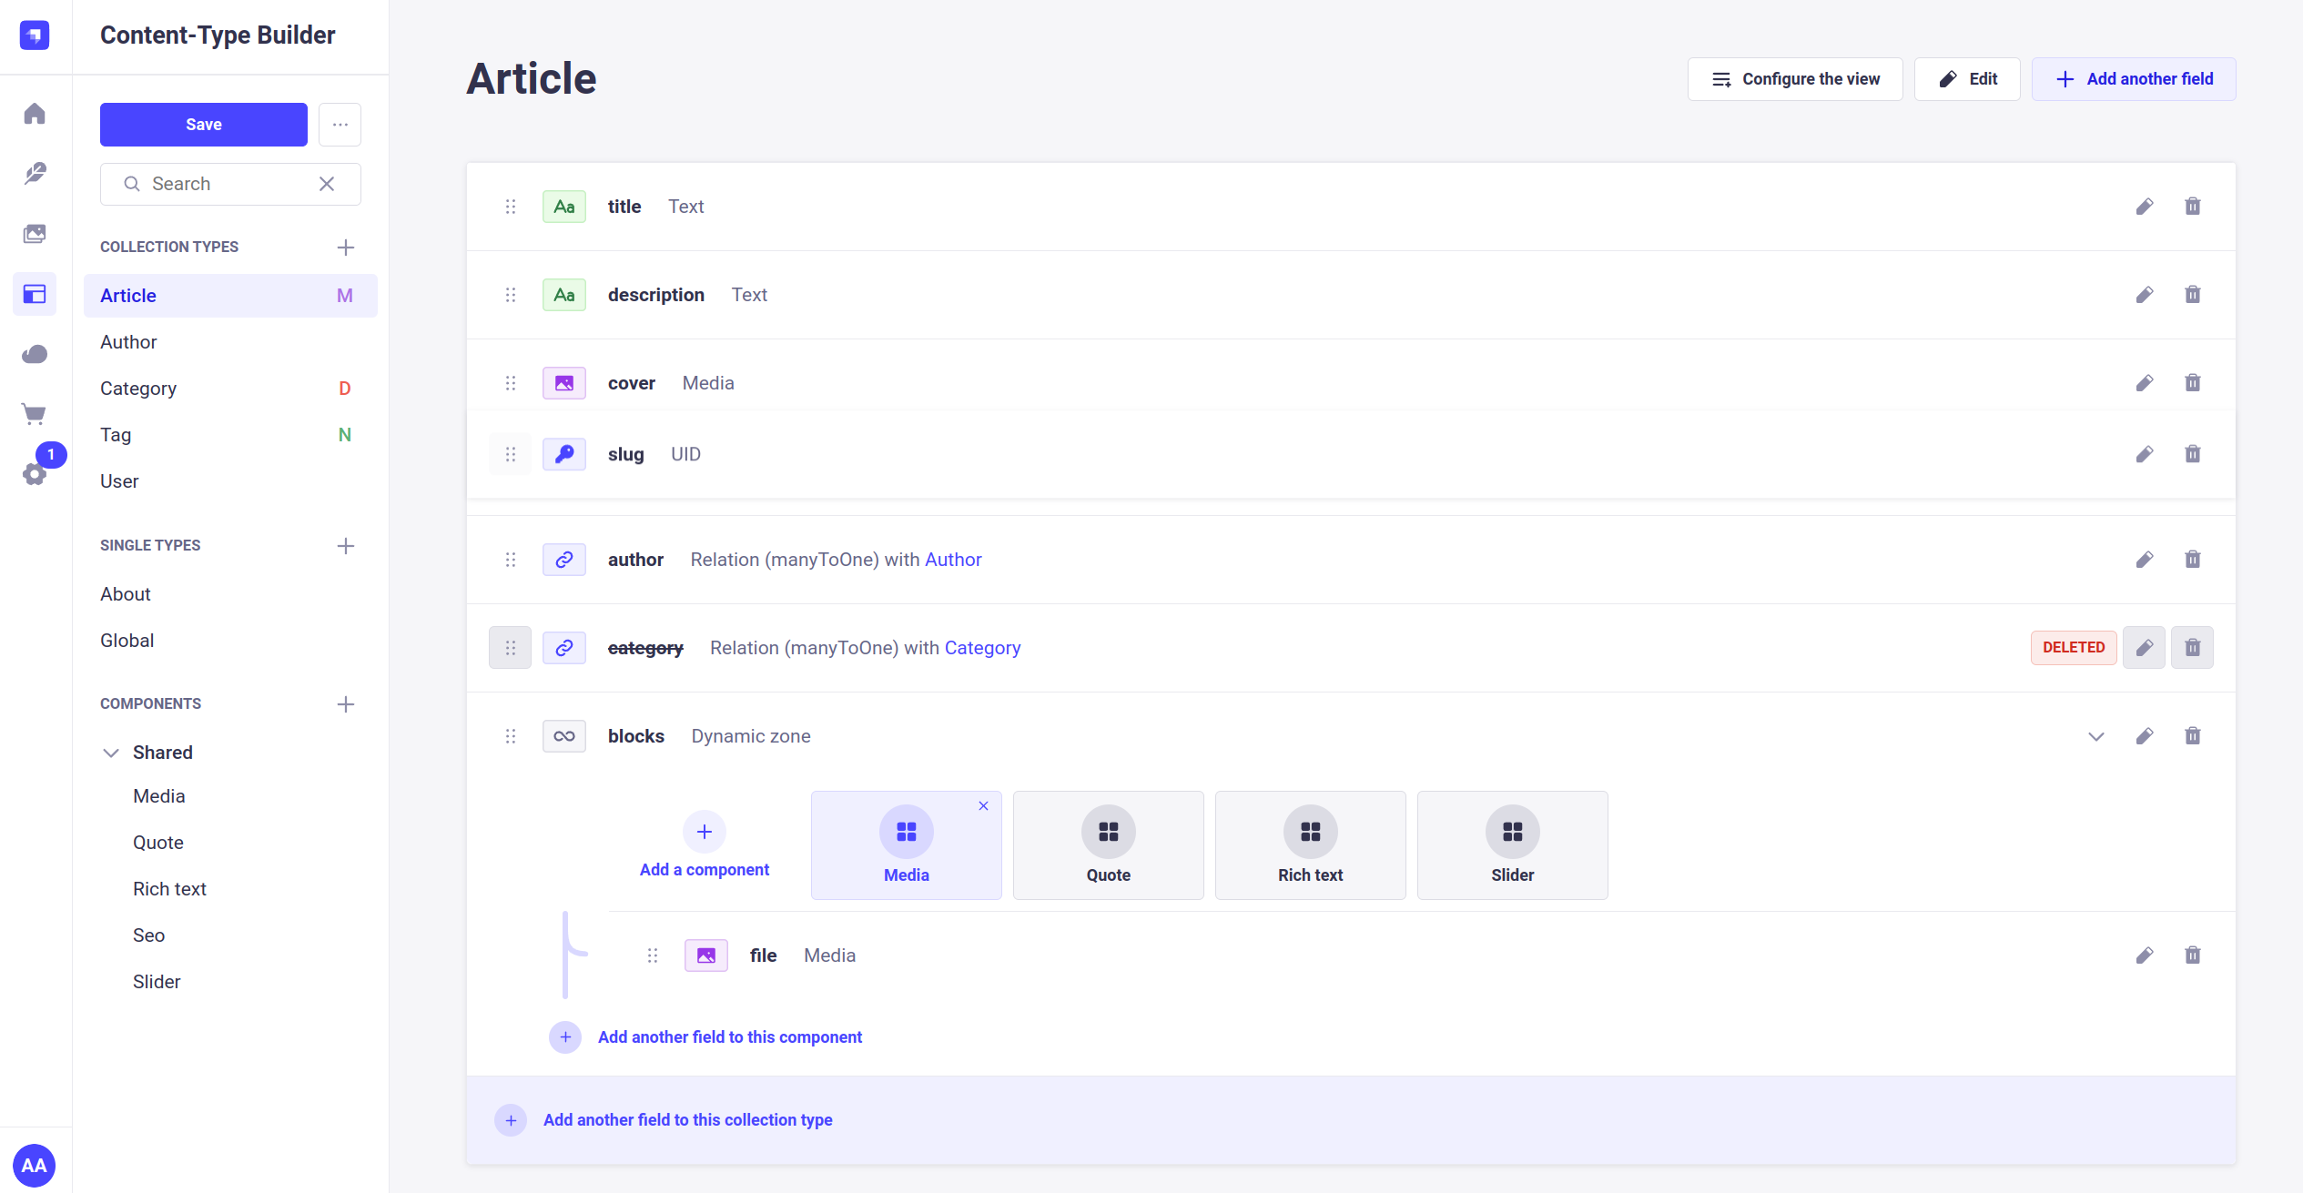
Task: Delete the cover field with trash icon
Action: (x=2193, y=383)
